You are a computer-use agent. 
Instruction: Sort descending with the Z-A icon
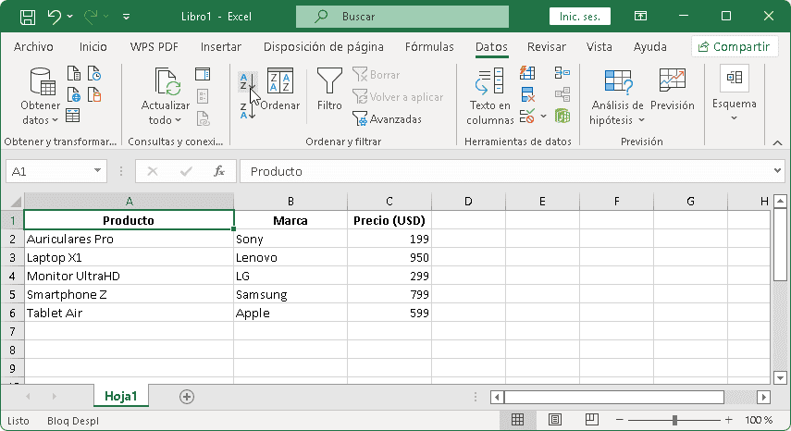(x=246, y=111)
